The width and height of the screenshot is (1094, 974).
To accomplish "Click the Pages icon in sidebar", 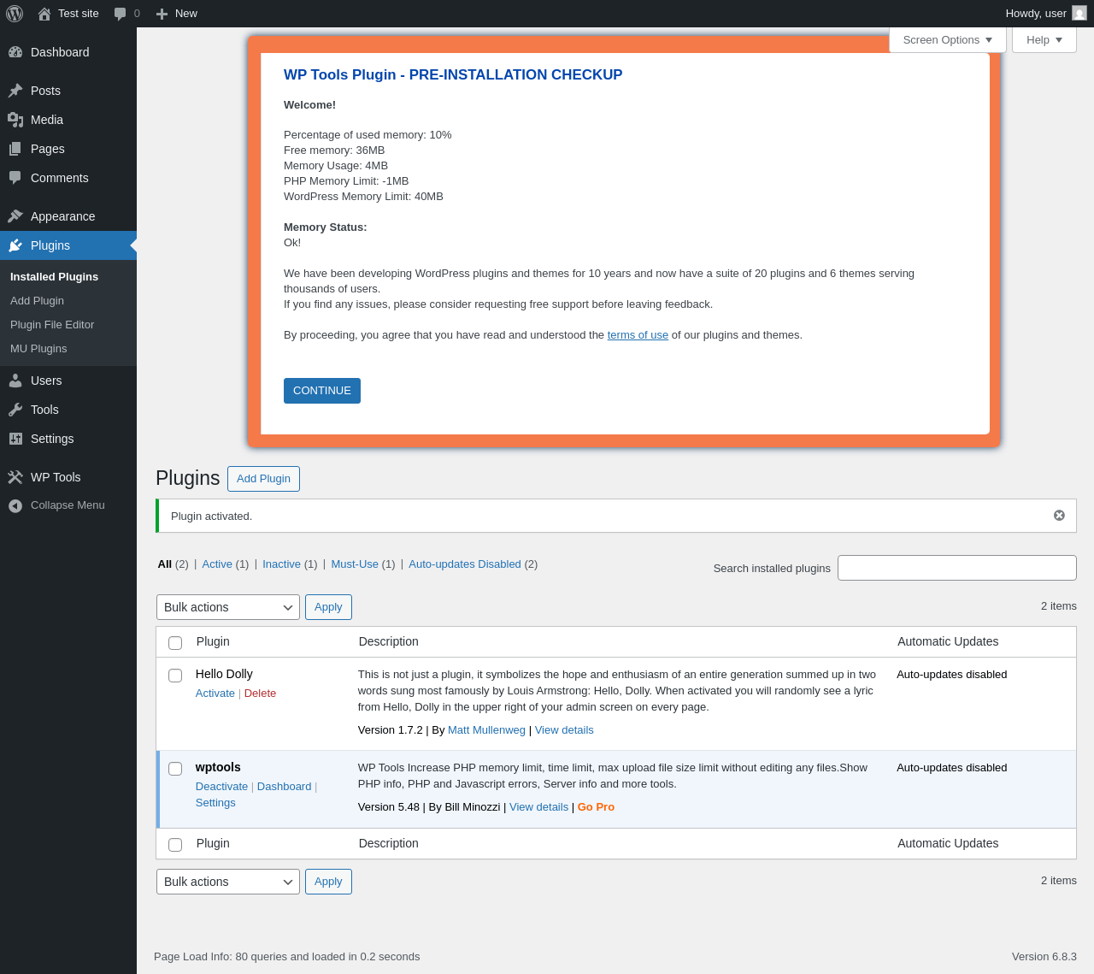I will (15, 149).
